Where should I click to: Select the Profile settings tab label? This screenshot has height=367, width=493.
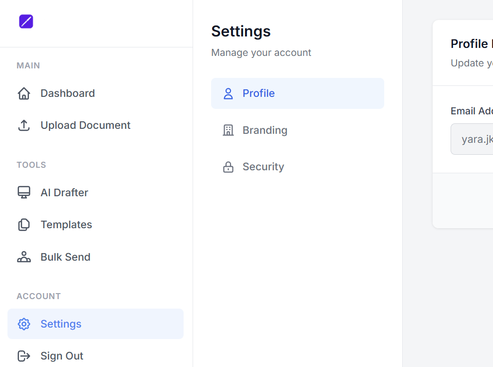pyautogui.click(x=258, y=93)
